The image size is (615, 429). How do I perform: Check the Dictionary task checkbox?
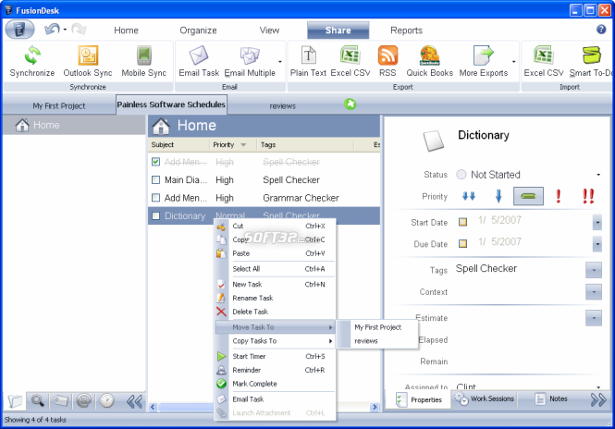coord(155,215)
